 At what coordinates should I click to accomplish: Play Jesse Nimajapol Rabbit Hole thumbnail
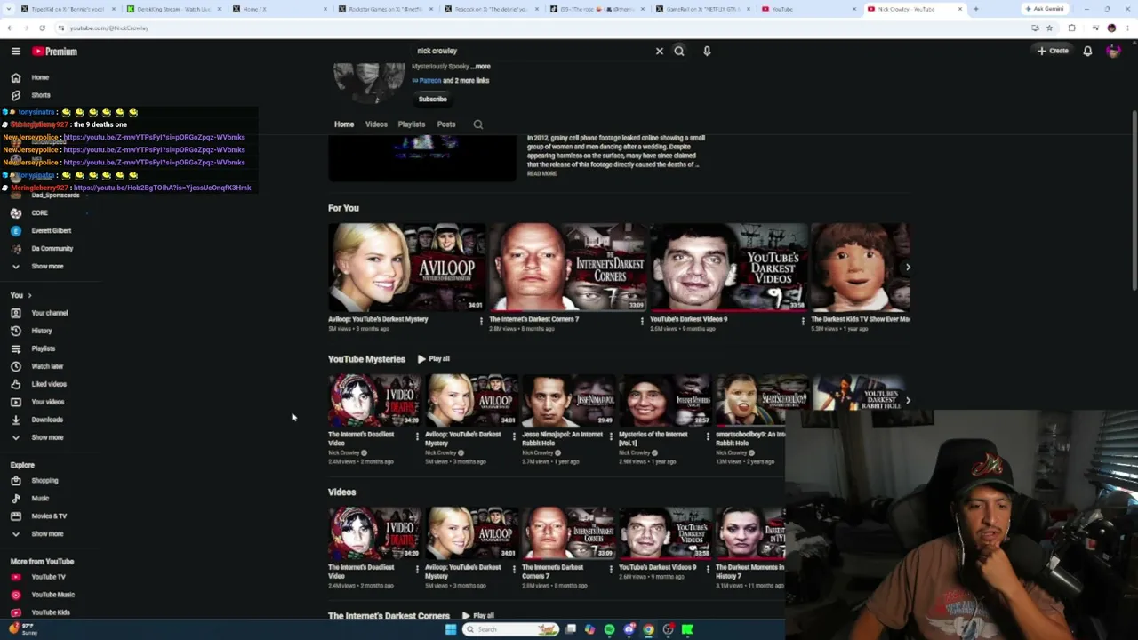coord(567,400)
